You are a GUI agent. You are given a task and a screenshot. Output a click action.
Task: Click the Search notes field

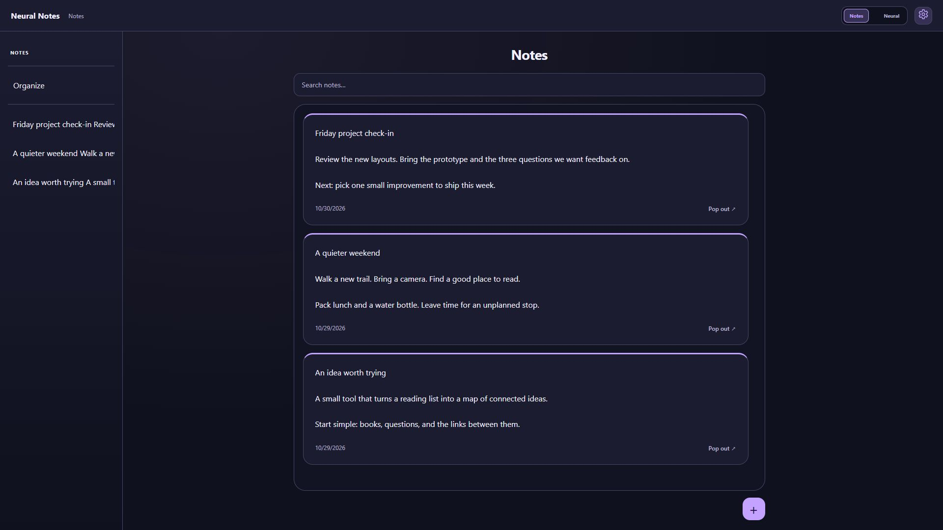click(x=529, y=85)
